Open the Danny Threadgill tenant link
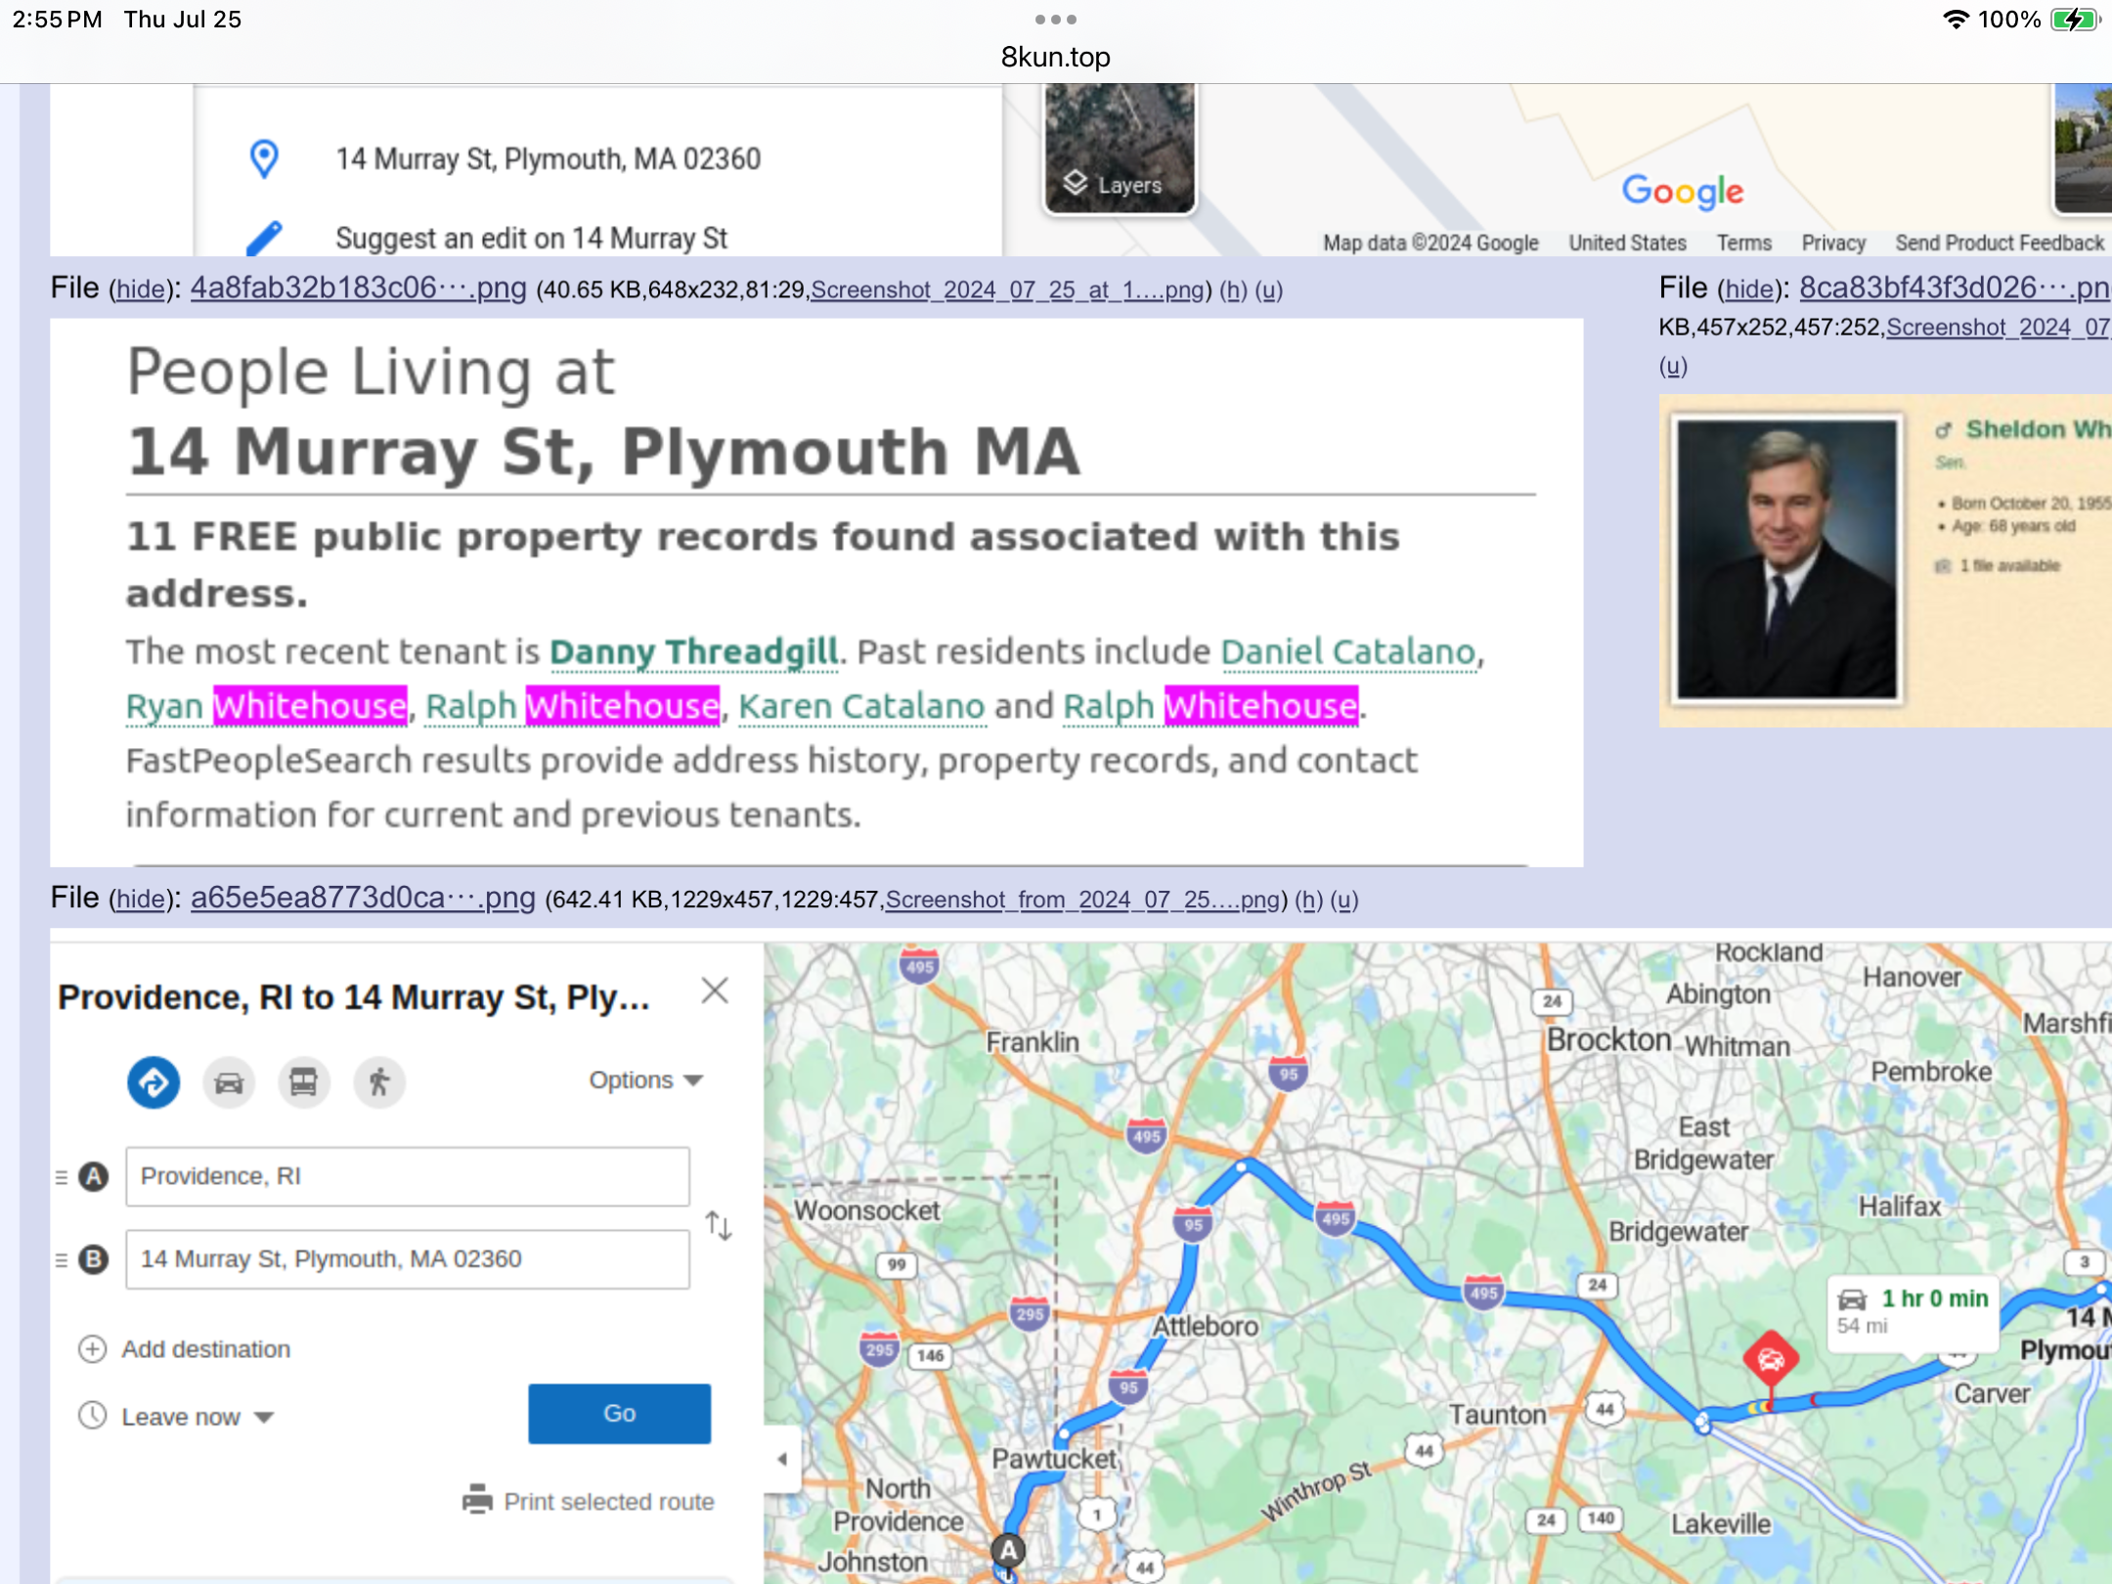Image resolution: width=2112 pixels, height=1584 pixels. pos(693,651)
